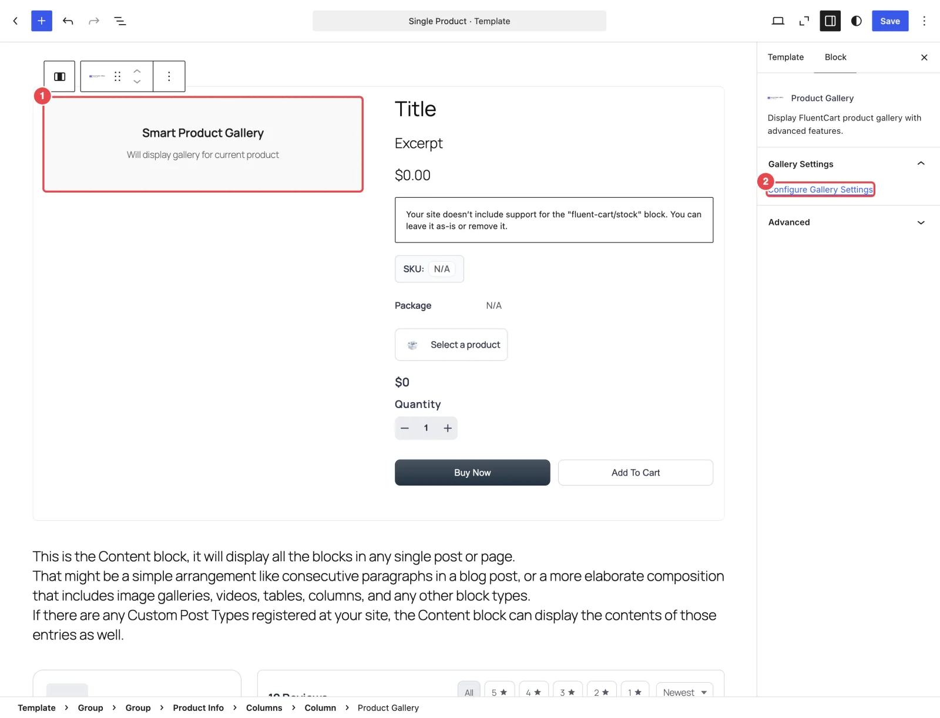This screenshot has height=718, width=940.
Task: Switch to the desktop view preview icon
Action: pos(778,21)
